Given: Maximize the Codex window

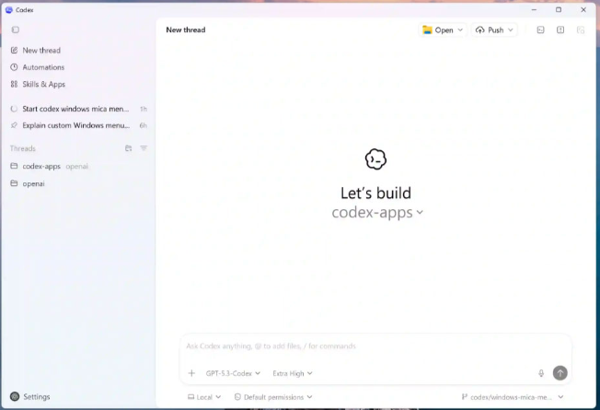Looking at the screenshot, I should pyautogui.click(x=559, y=9).
